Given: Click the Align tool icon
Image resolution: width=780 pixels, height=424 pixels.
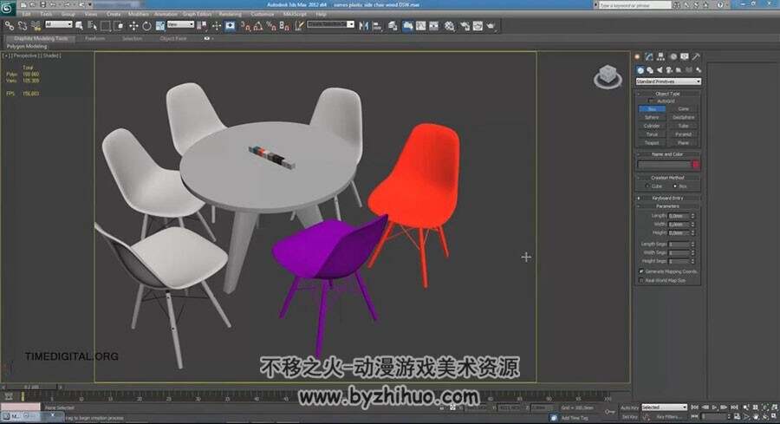Looking at the screenshot, I should point(377,25).
